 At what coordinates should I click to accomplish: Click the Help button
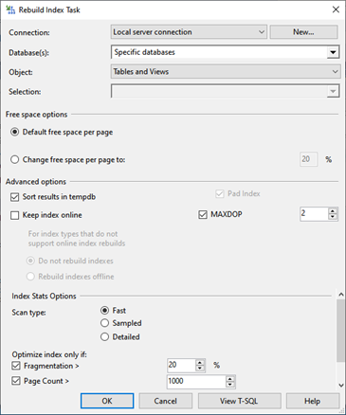[x=313, y=401]
